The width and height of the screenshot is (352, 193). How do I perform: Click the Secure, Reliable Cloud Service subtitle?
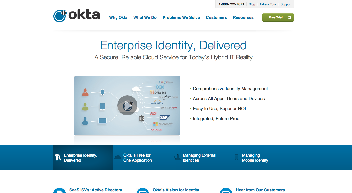(173, 57)
